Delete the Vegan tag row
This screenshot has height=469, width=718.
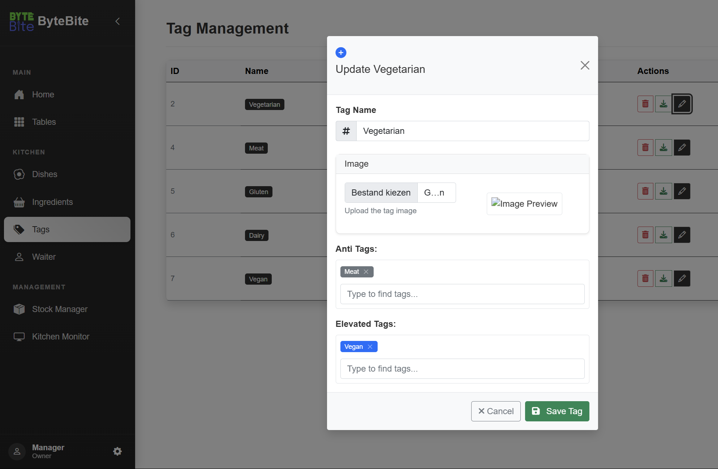645,279
